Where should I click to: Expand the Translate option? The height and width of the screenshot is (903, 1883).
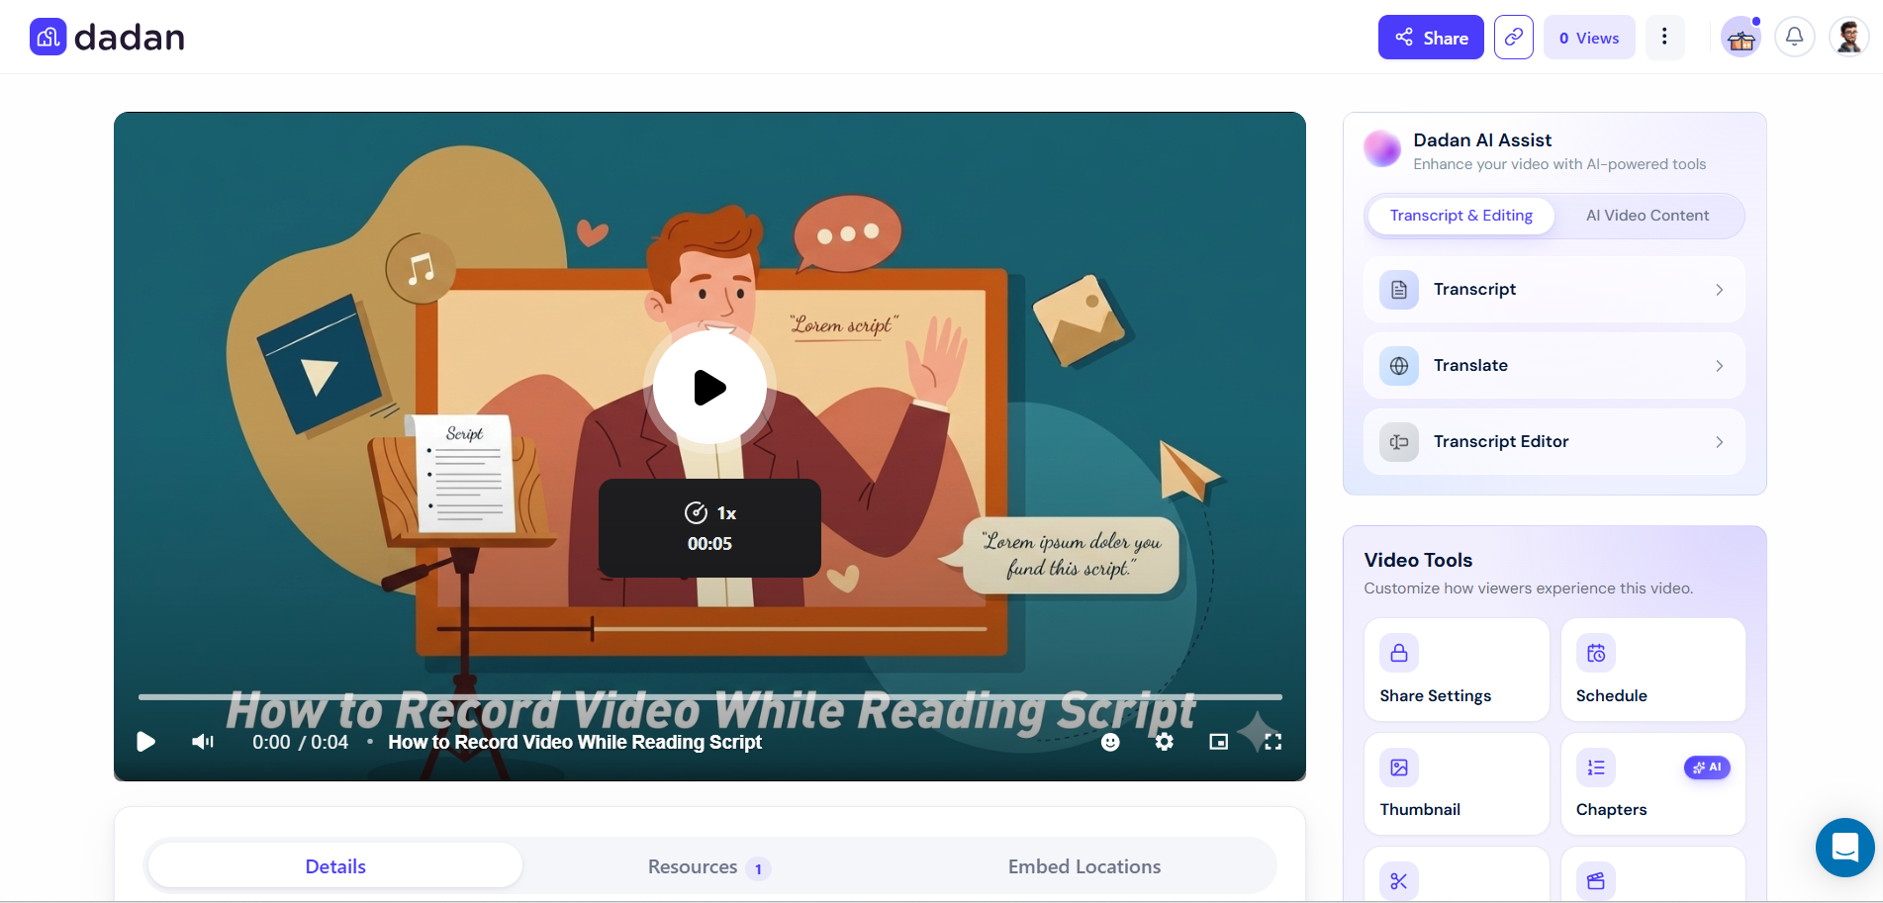pyautogui.click(x=1553, y=365)
